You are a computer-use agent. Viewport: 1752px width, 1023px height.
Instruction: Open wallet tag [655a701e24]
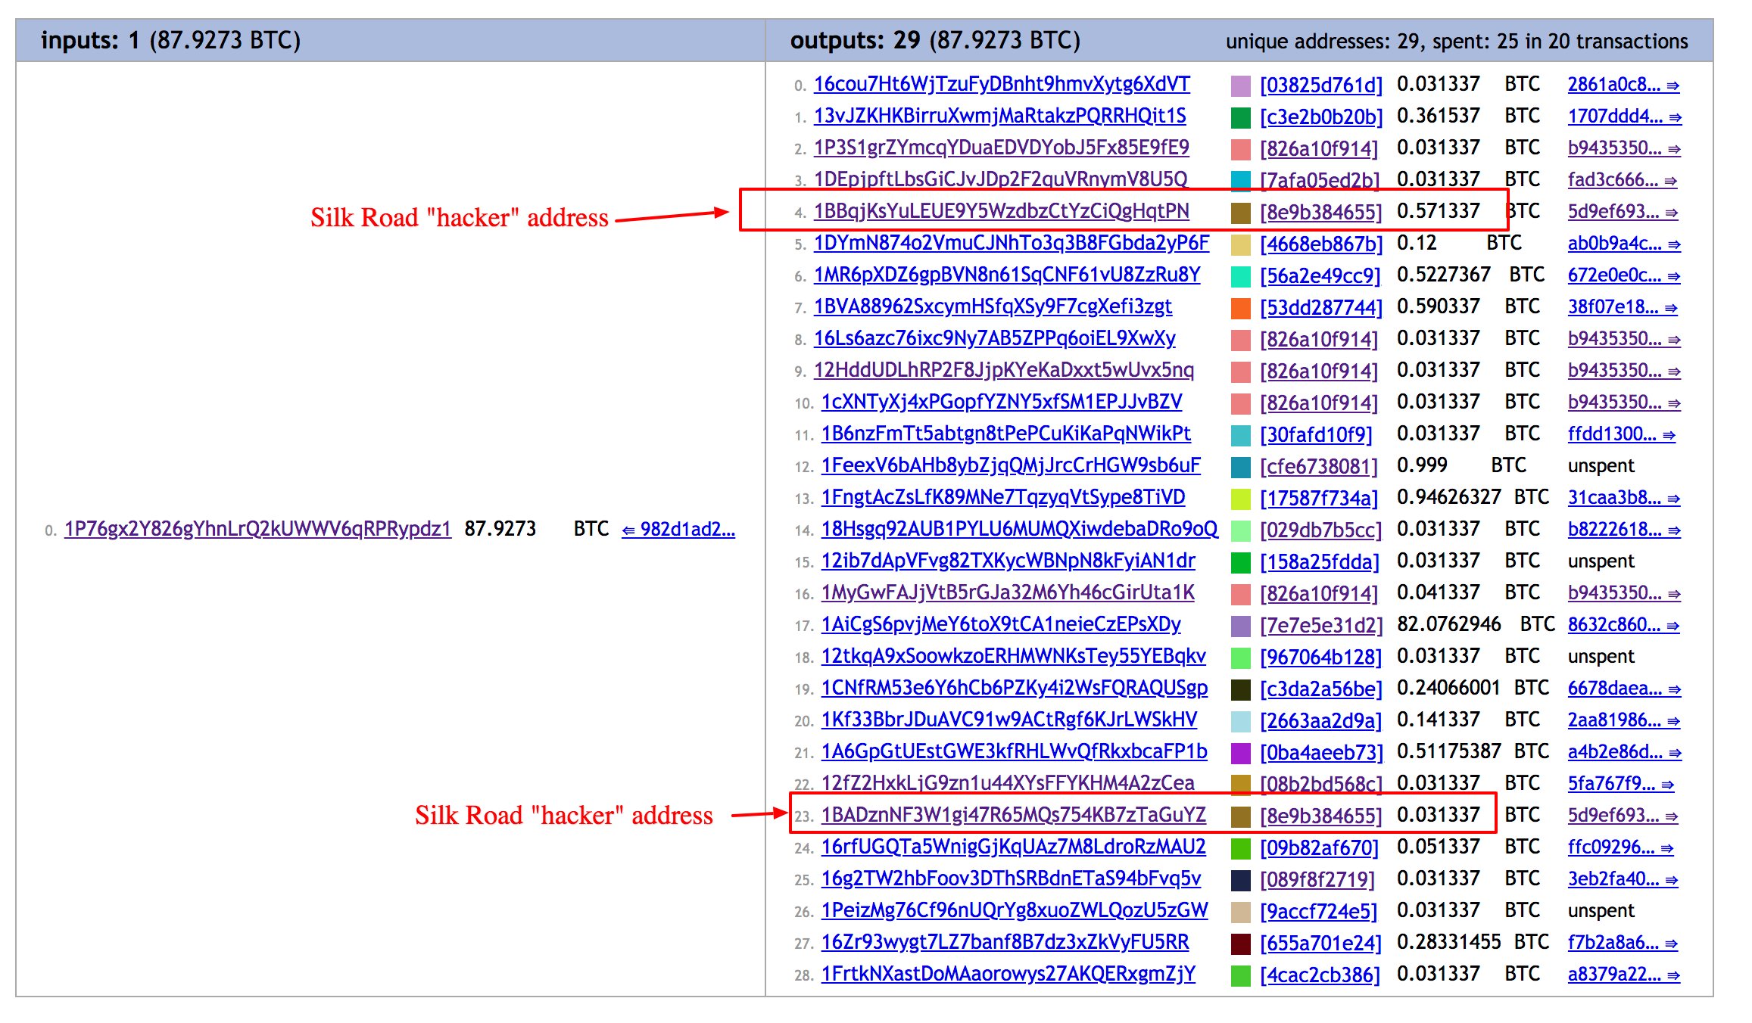coord(1321,943)
